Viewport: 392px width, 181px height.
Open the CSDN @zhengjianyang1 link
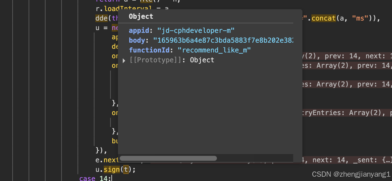click(x=351, y=174)
